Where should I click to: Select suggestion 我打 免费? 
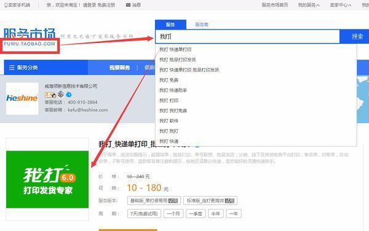[x=169, y=80]
